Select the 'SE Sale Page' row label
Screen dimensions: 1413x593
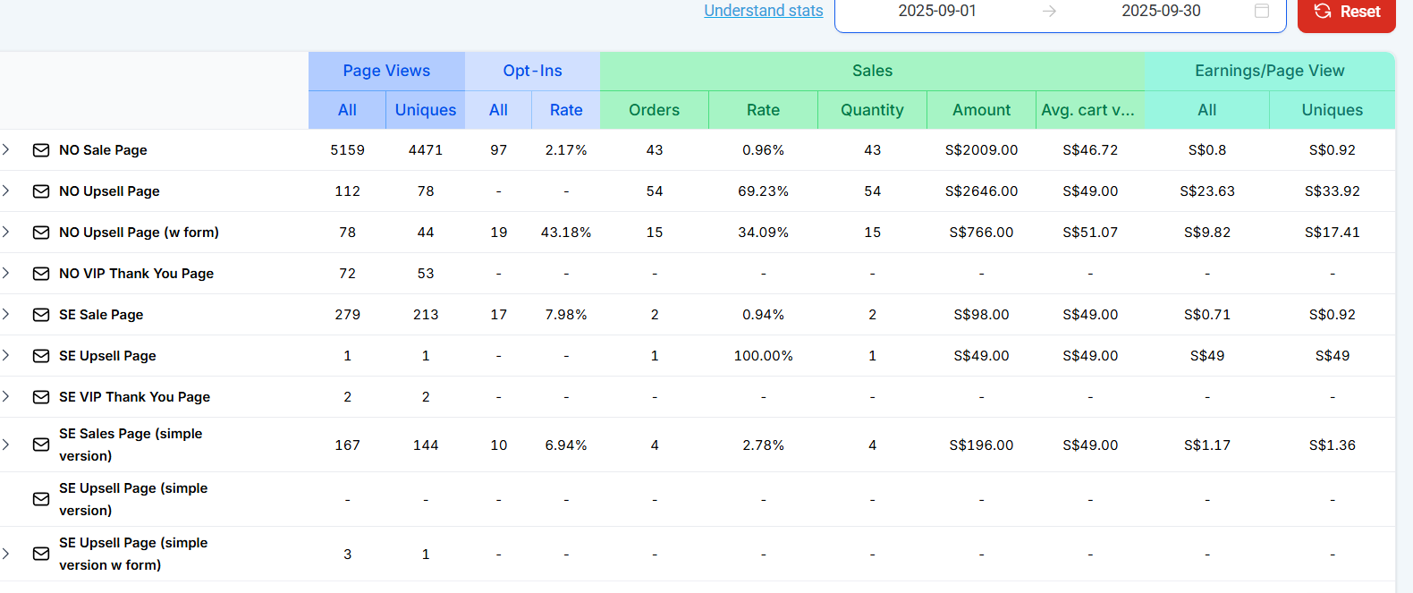click(x=101, y=315)
